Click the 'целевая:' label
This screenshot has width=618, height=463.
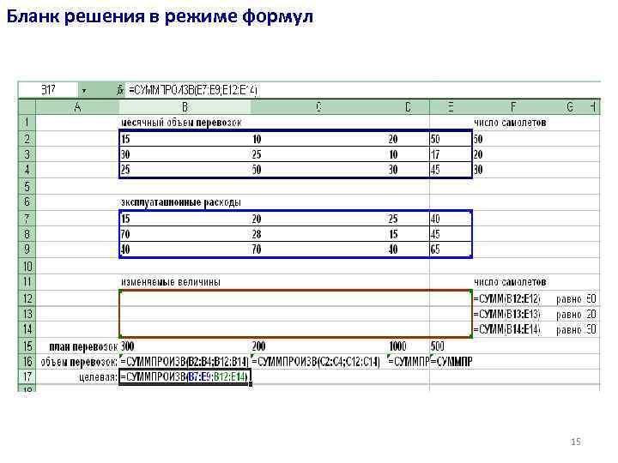coord(98,377)
